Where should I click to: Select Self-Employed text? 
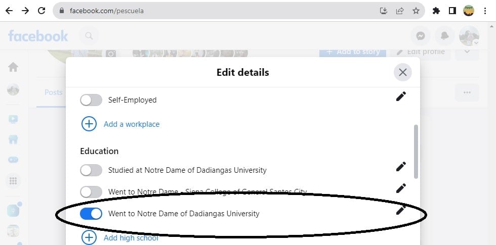point(132,100)
